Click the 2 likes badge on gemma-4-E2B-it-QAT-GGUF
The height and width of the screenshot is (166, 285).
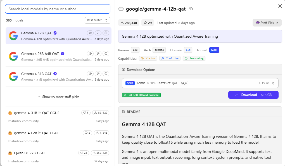point(87,133)
